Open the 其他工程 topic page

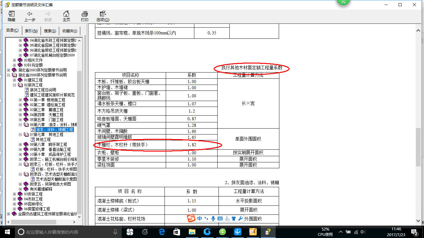43,139
